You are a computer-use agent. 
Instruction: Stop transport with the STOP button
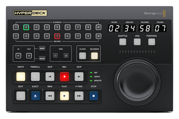tap(94, 96)
